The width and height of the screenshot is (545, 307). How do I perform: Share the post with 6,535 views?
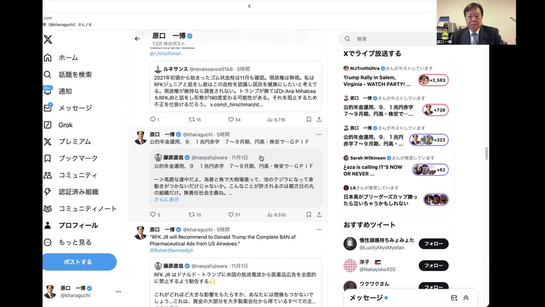click(319, 214)
